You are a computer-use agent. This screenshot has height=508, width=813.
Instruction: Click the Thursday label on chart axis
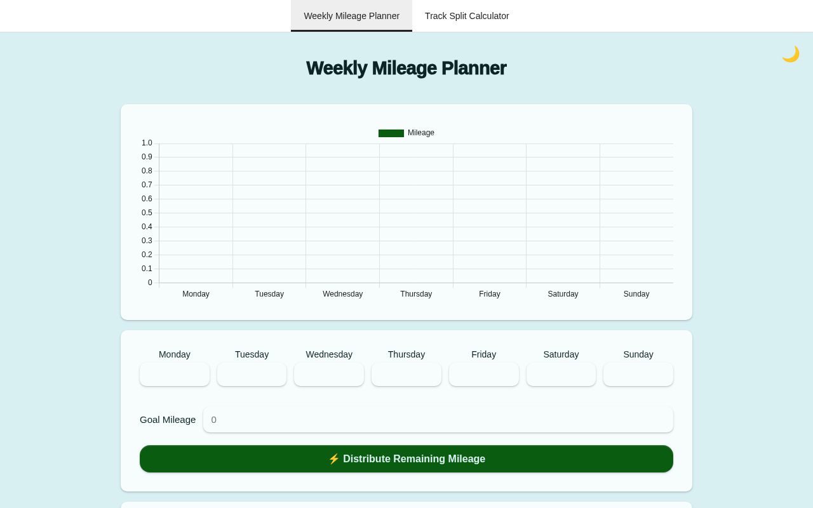[416, 294]
